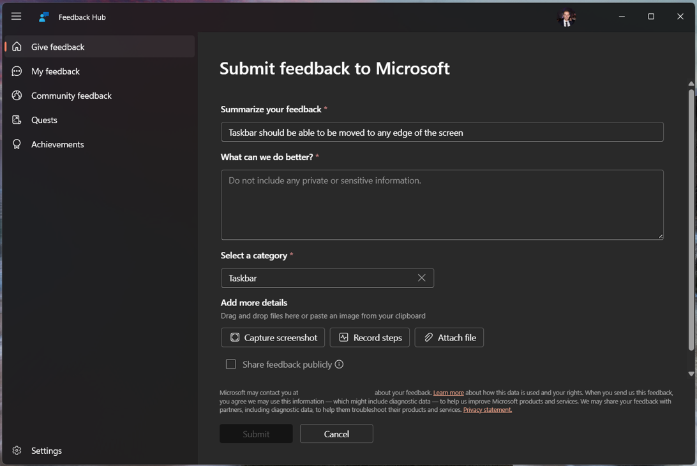Follow the Learn more link
This screenshot has height=466, width=697.
coord(448,393)
